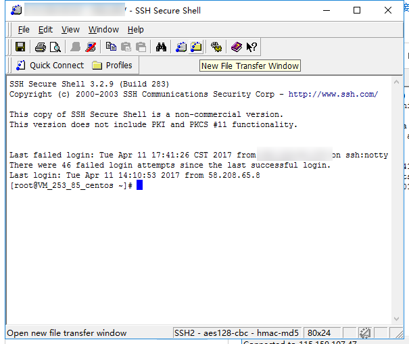
Task: Click the resize grip in the status bar corner
Action: [399, 334]
